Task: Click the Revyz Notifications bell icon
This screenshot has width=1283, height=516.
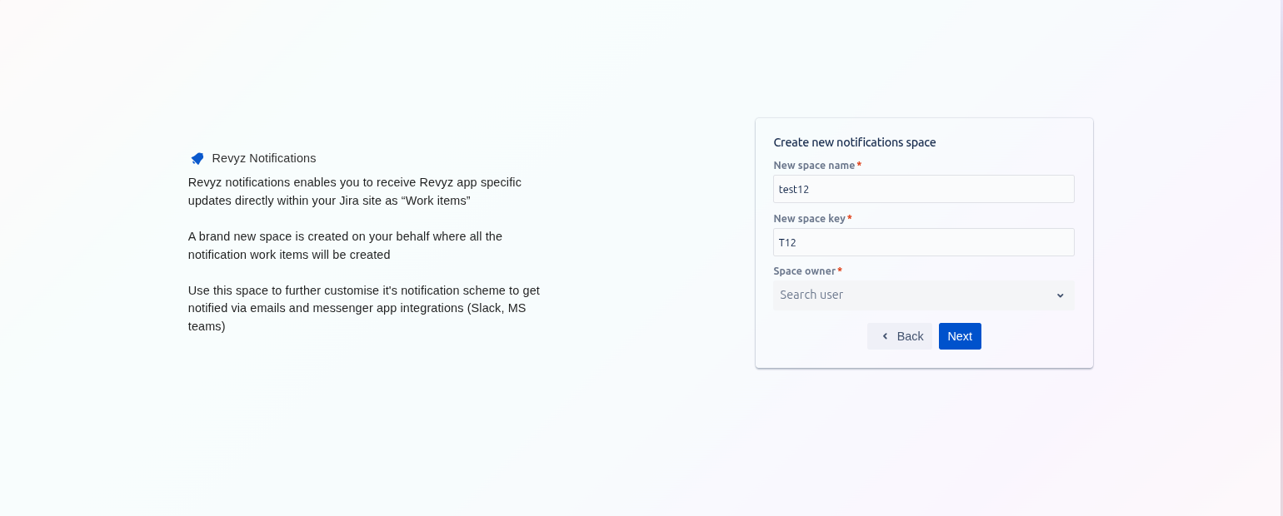Action: tap(197, 158)
